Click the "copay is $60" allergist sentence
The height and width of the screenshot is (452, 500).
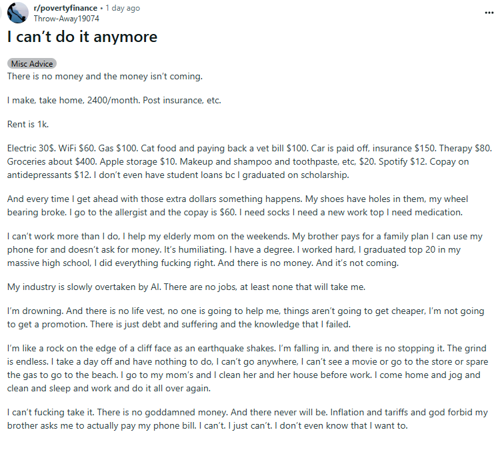pyautogui.click(x=153, y=213)
